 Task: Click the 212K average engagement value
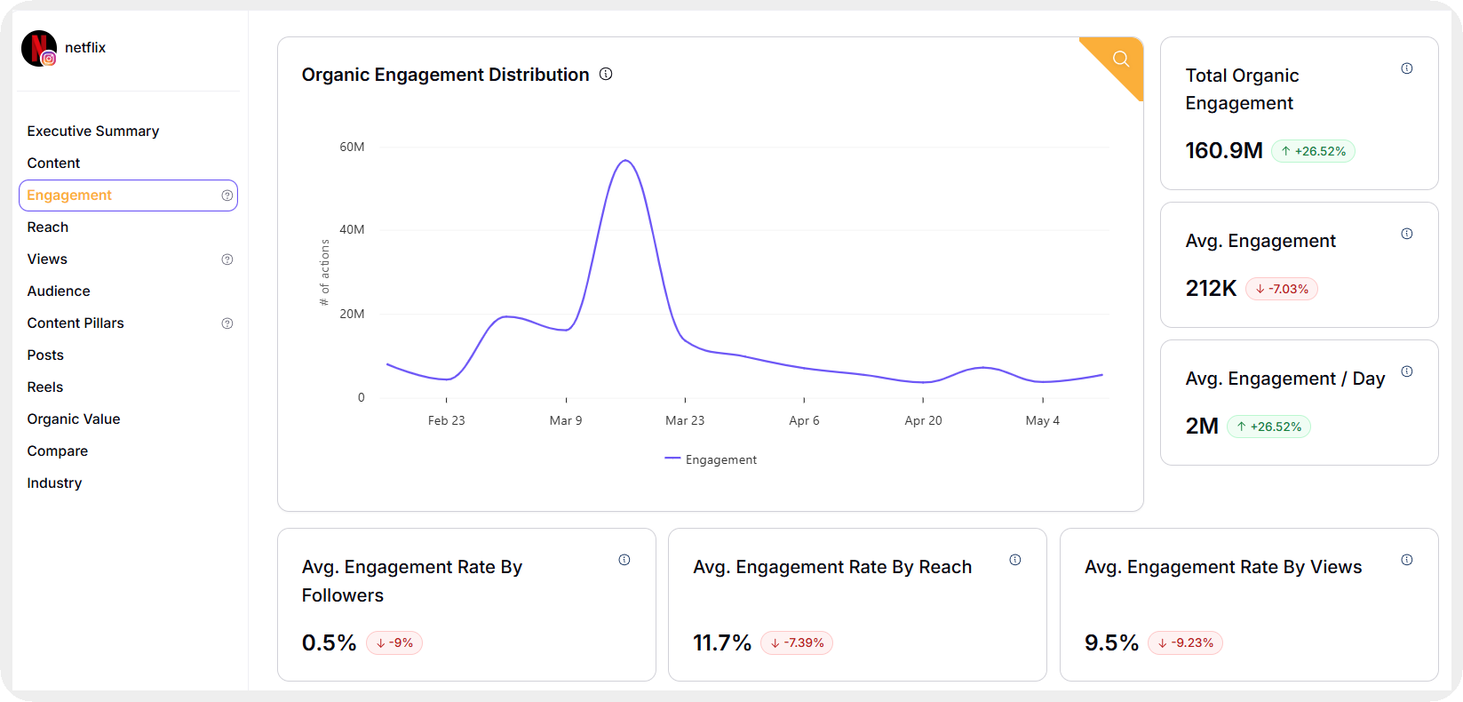click(1211, 289)
